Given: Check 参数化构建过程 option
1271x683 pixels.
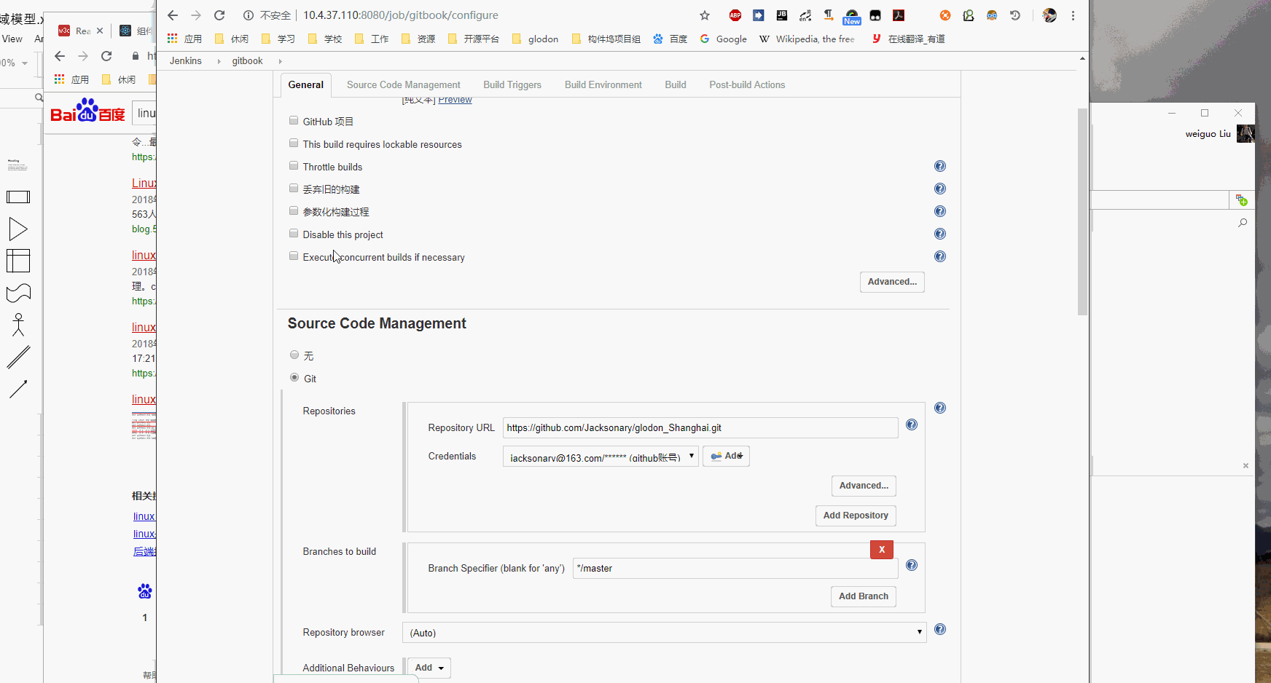Looking at the screenshot, I should point(294,211).
